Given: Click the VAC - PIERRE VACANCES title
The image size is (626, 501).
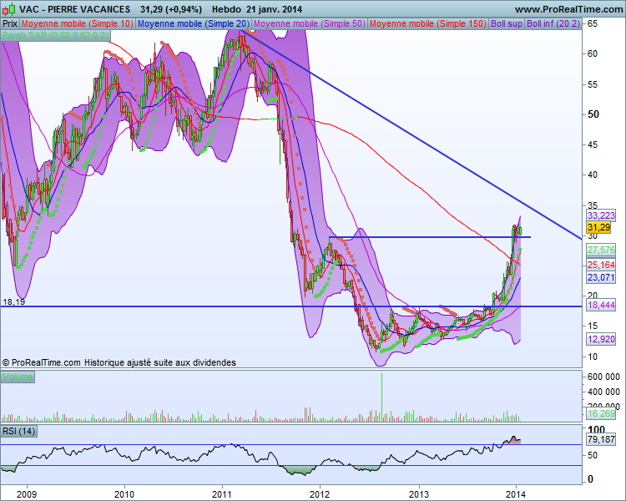Looking at the screenshot, I should [74, 9].
